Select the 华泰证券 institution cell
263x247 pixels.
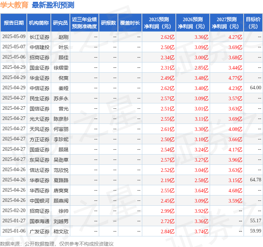(39, 180)
